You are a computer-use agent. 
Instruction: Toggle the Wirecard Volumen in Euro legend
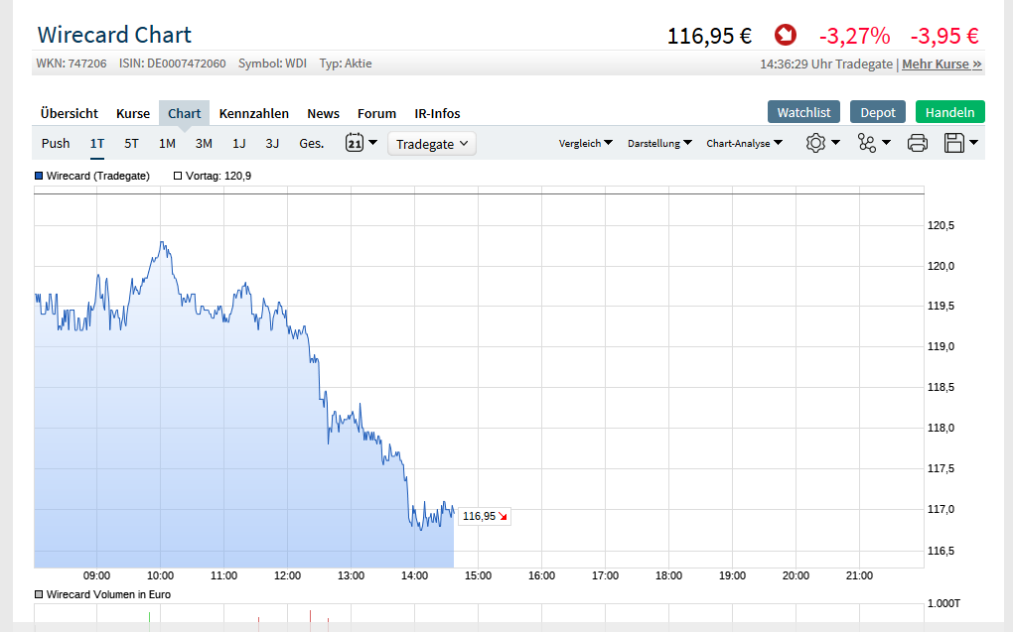(39, 594)
